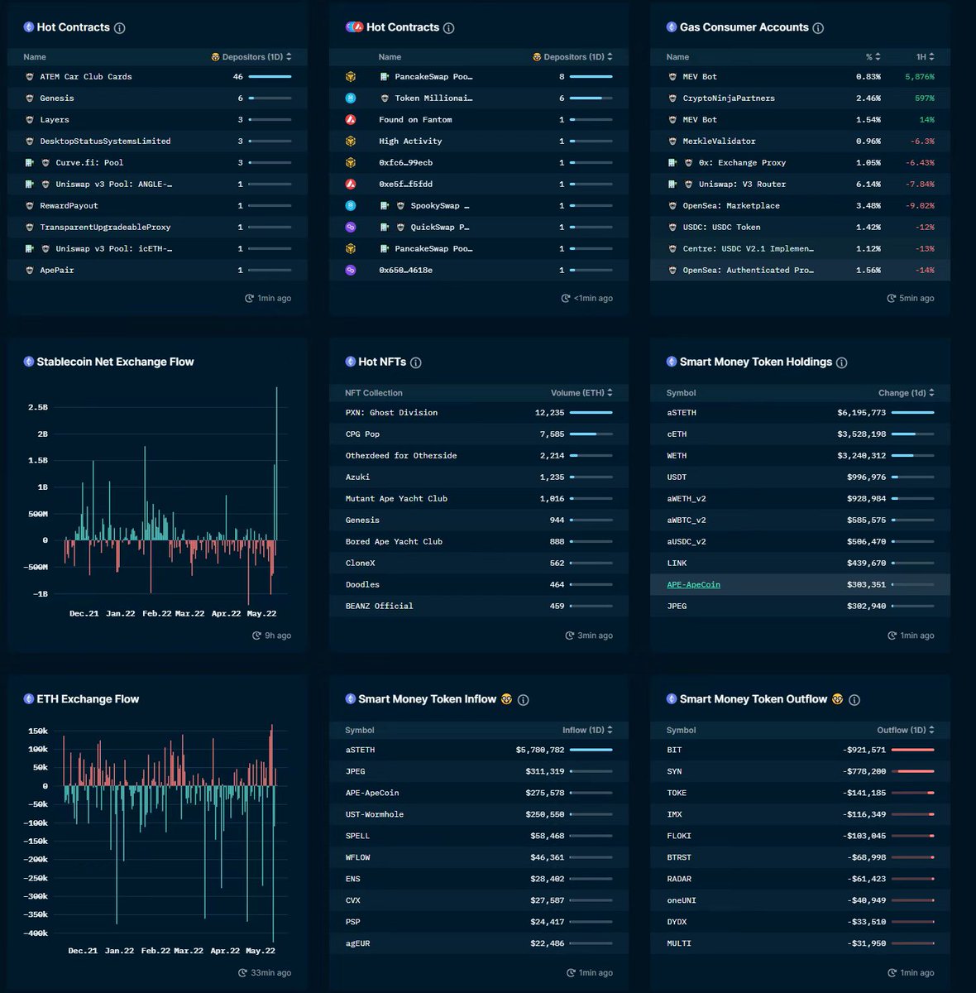Select the 'RewardPayout' contract row
Screen dimensions: 976x993
[x=157, y=205]
